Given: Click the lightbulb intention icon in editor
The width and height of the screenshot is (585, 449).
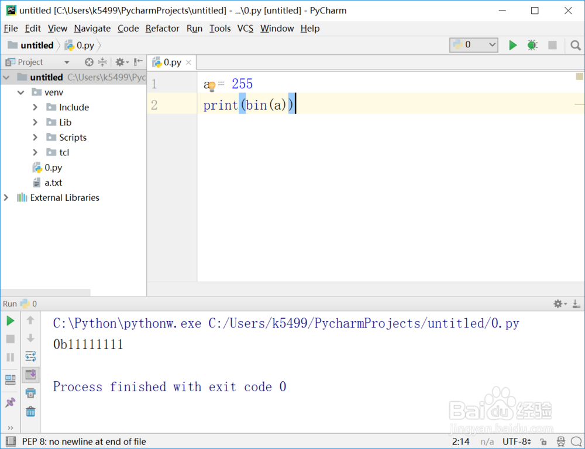Looking at the screenshot, I should (x=212, y=86).
